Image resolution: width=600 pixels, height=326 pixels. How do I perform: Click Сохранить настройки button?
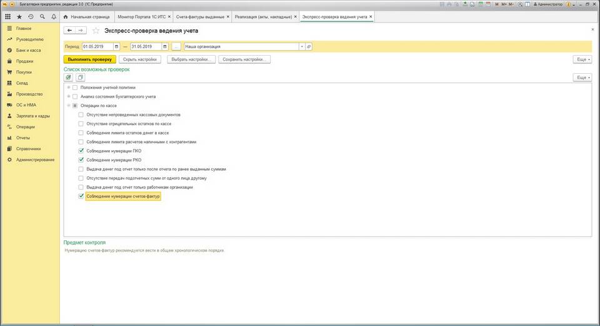tap(244, 59)
